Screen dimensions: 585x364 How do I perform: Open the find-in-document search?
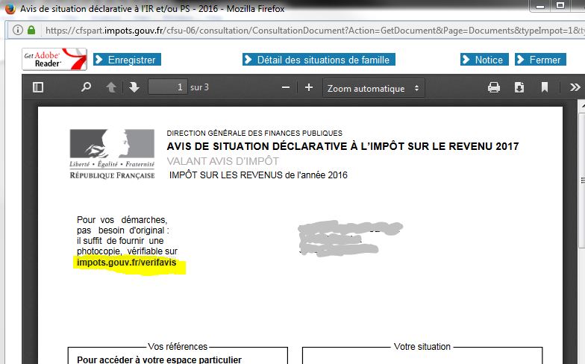(87, 87)
